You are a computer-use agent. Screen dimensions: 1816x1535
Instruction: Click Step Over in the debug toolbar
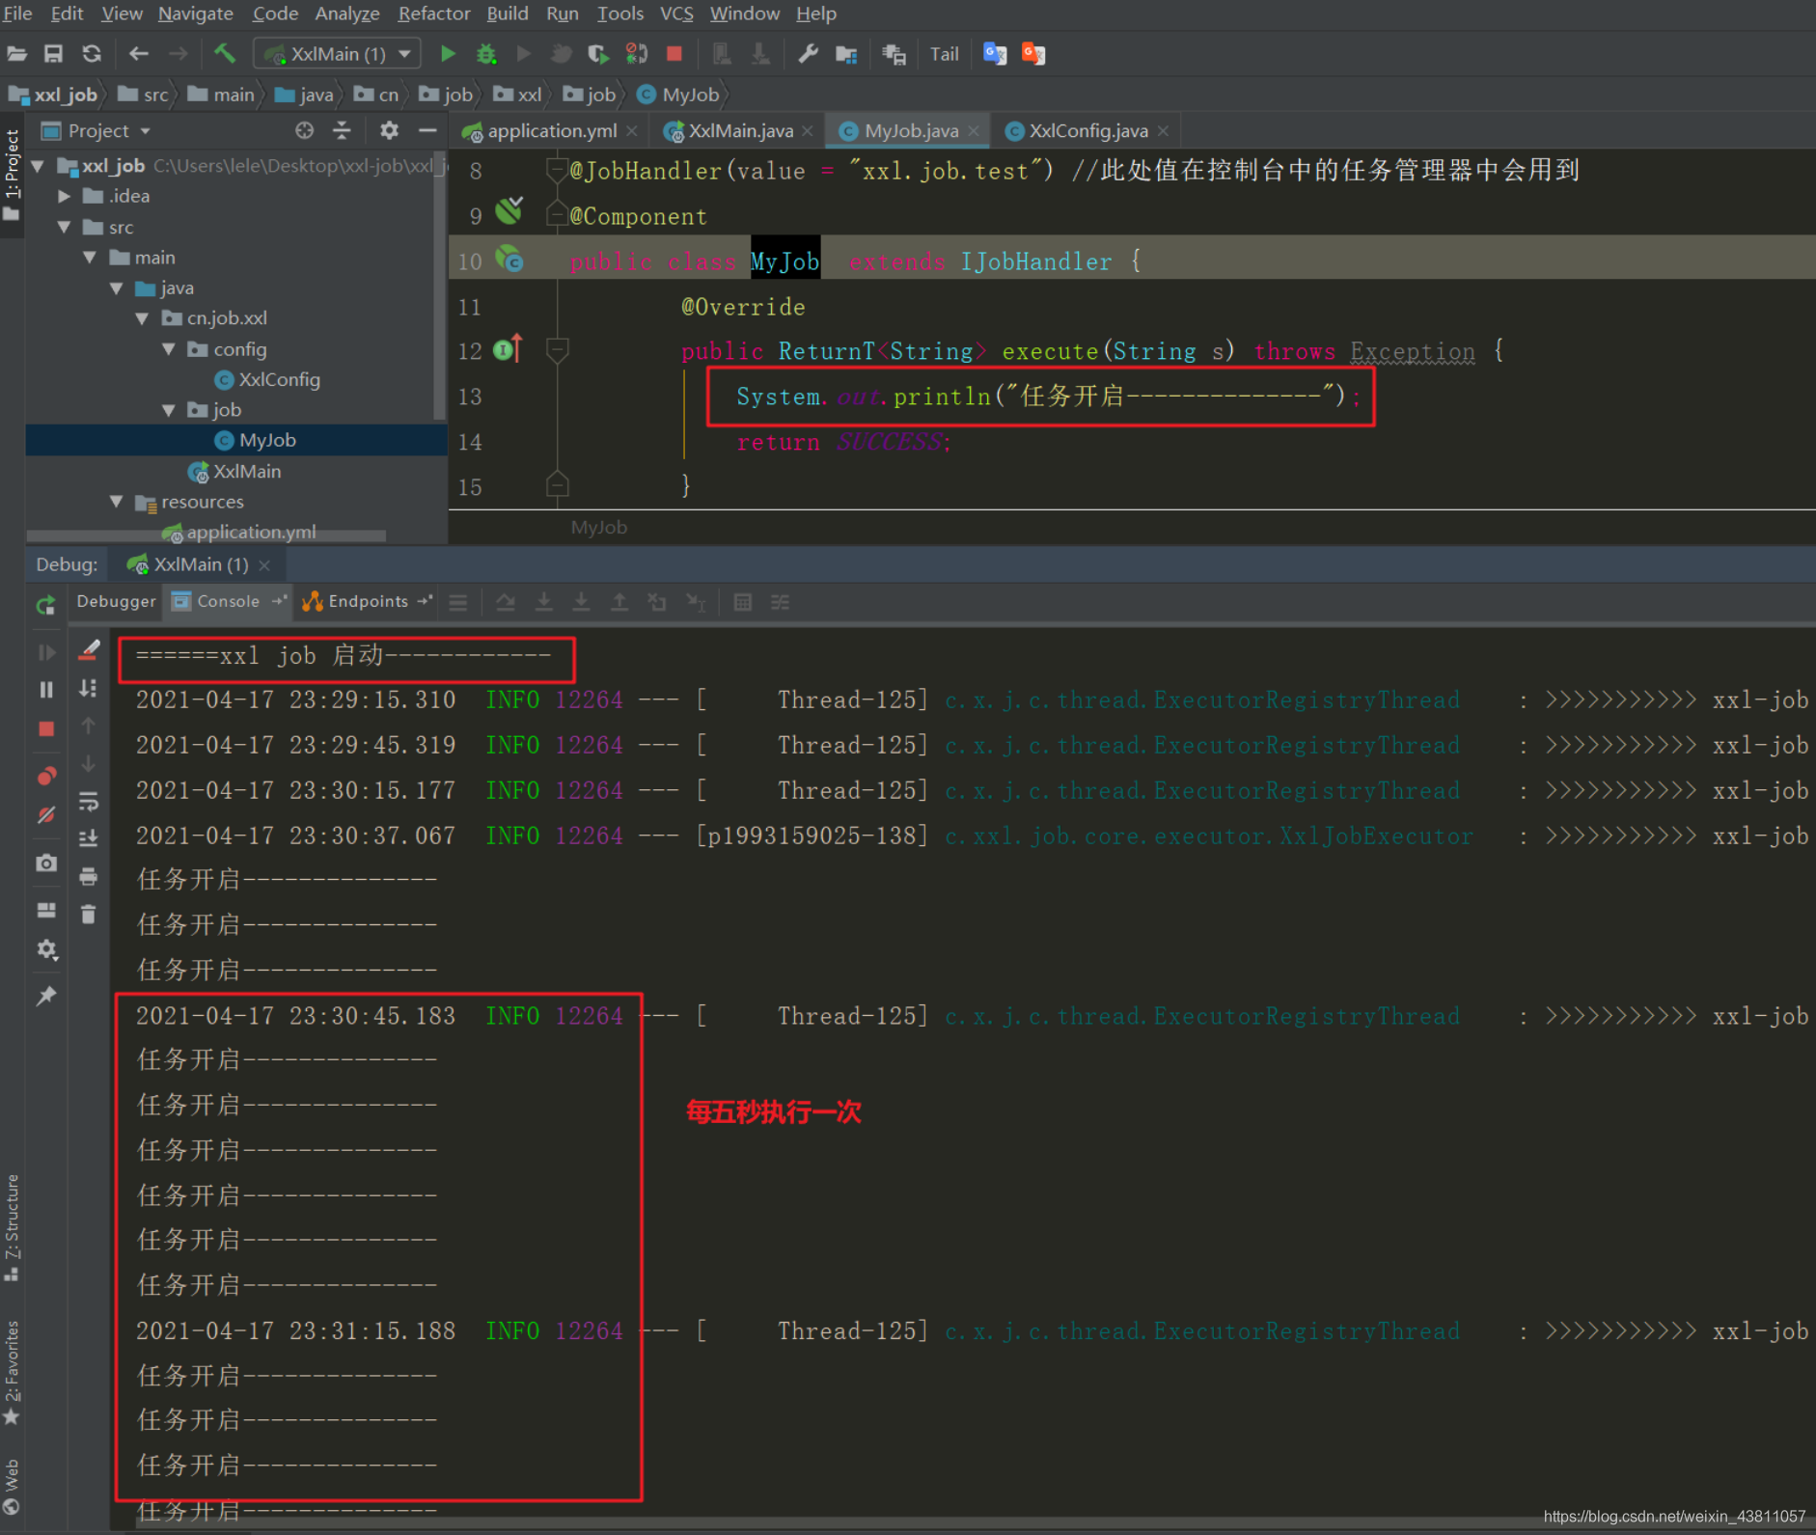(x=506, y=602)
